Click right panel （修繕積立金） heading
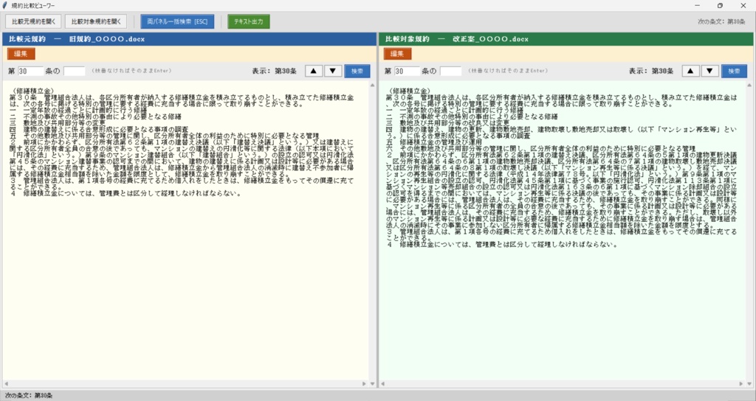Screen dimensions: 756x401 (408, 91)
